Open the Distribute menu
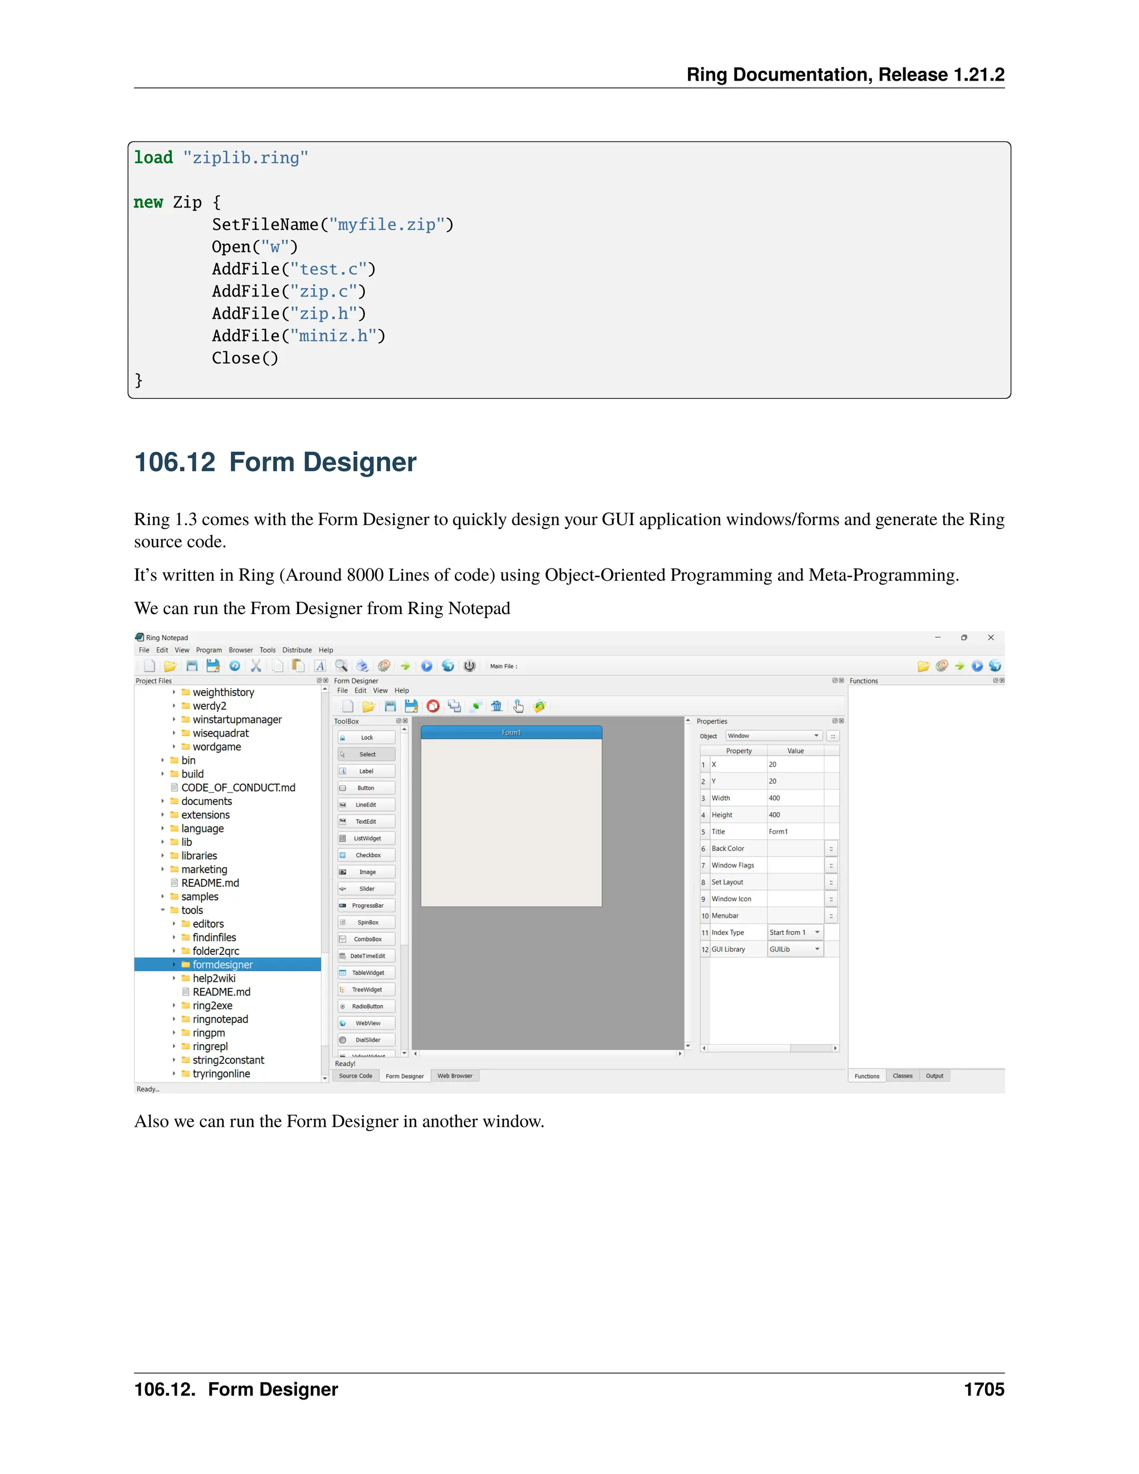Viewport: 1139px width, 1474px height. coord(297,651)
